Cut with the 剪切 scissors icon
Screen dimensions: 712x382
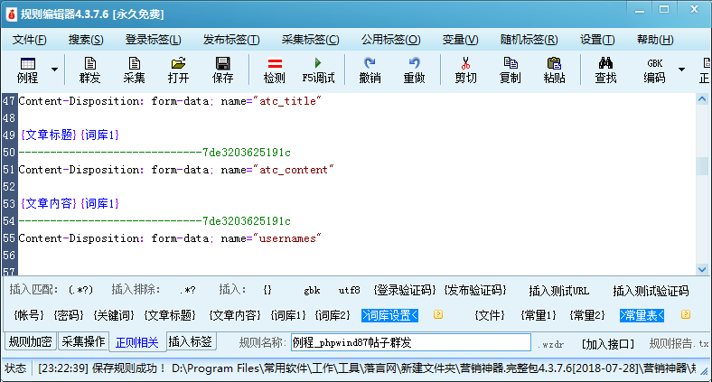466,70
